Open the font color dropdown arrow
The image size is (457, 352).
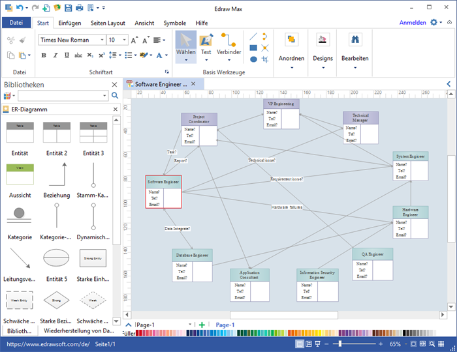pyautogui.click(x=166, y=55)
